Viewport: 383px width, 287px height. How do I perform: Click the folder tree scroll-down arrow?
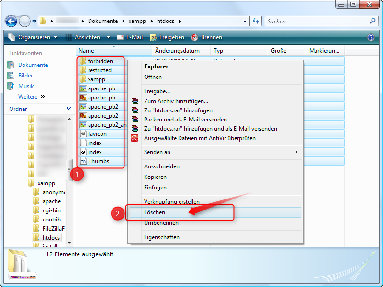click(69, 243)
